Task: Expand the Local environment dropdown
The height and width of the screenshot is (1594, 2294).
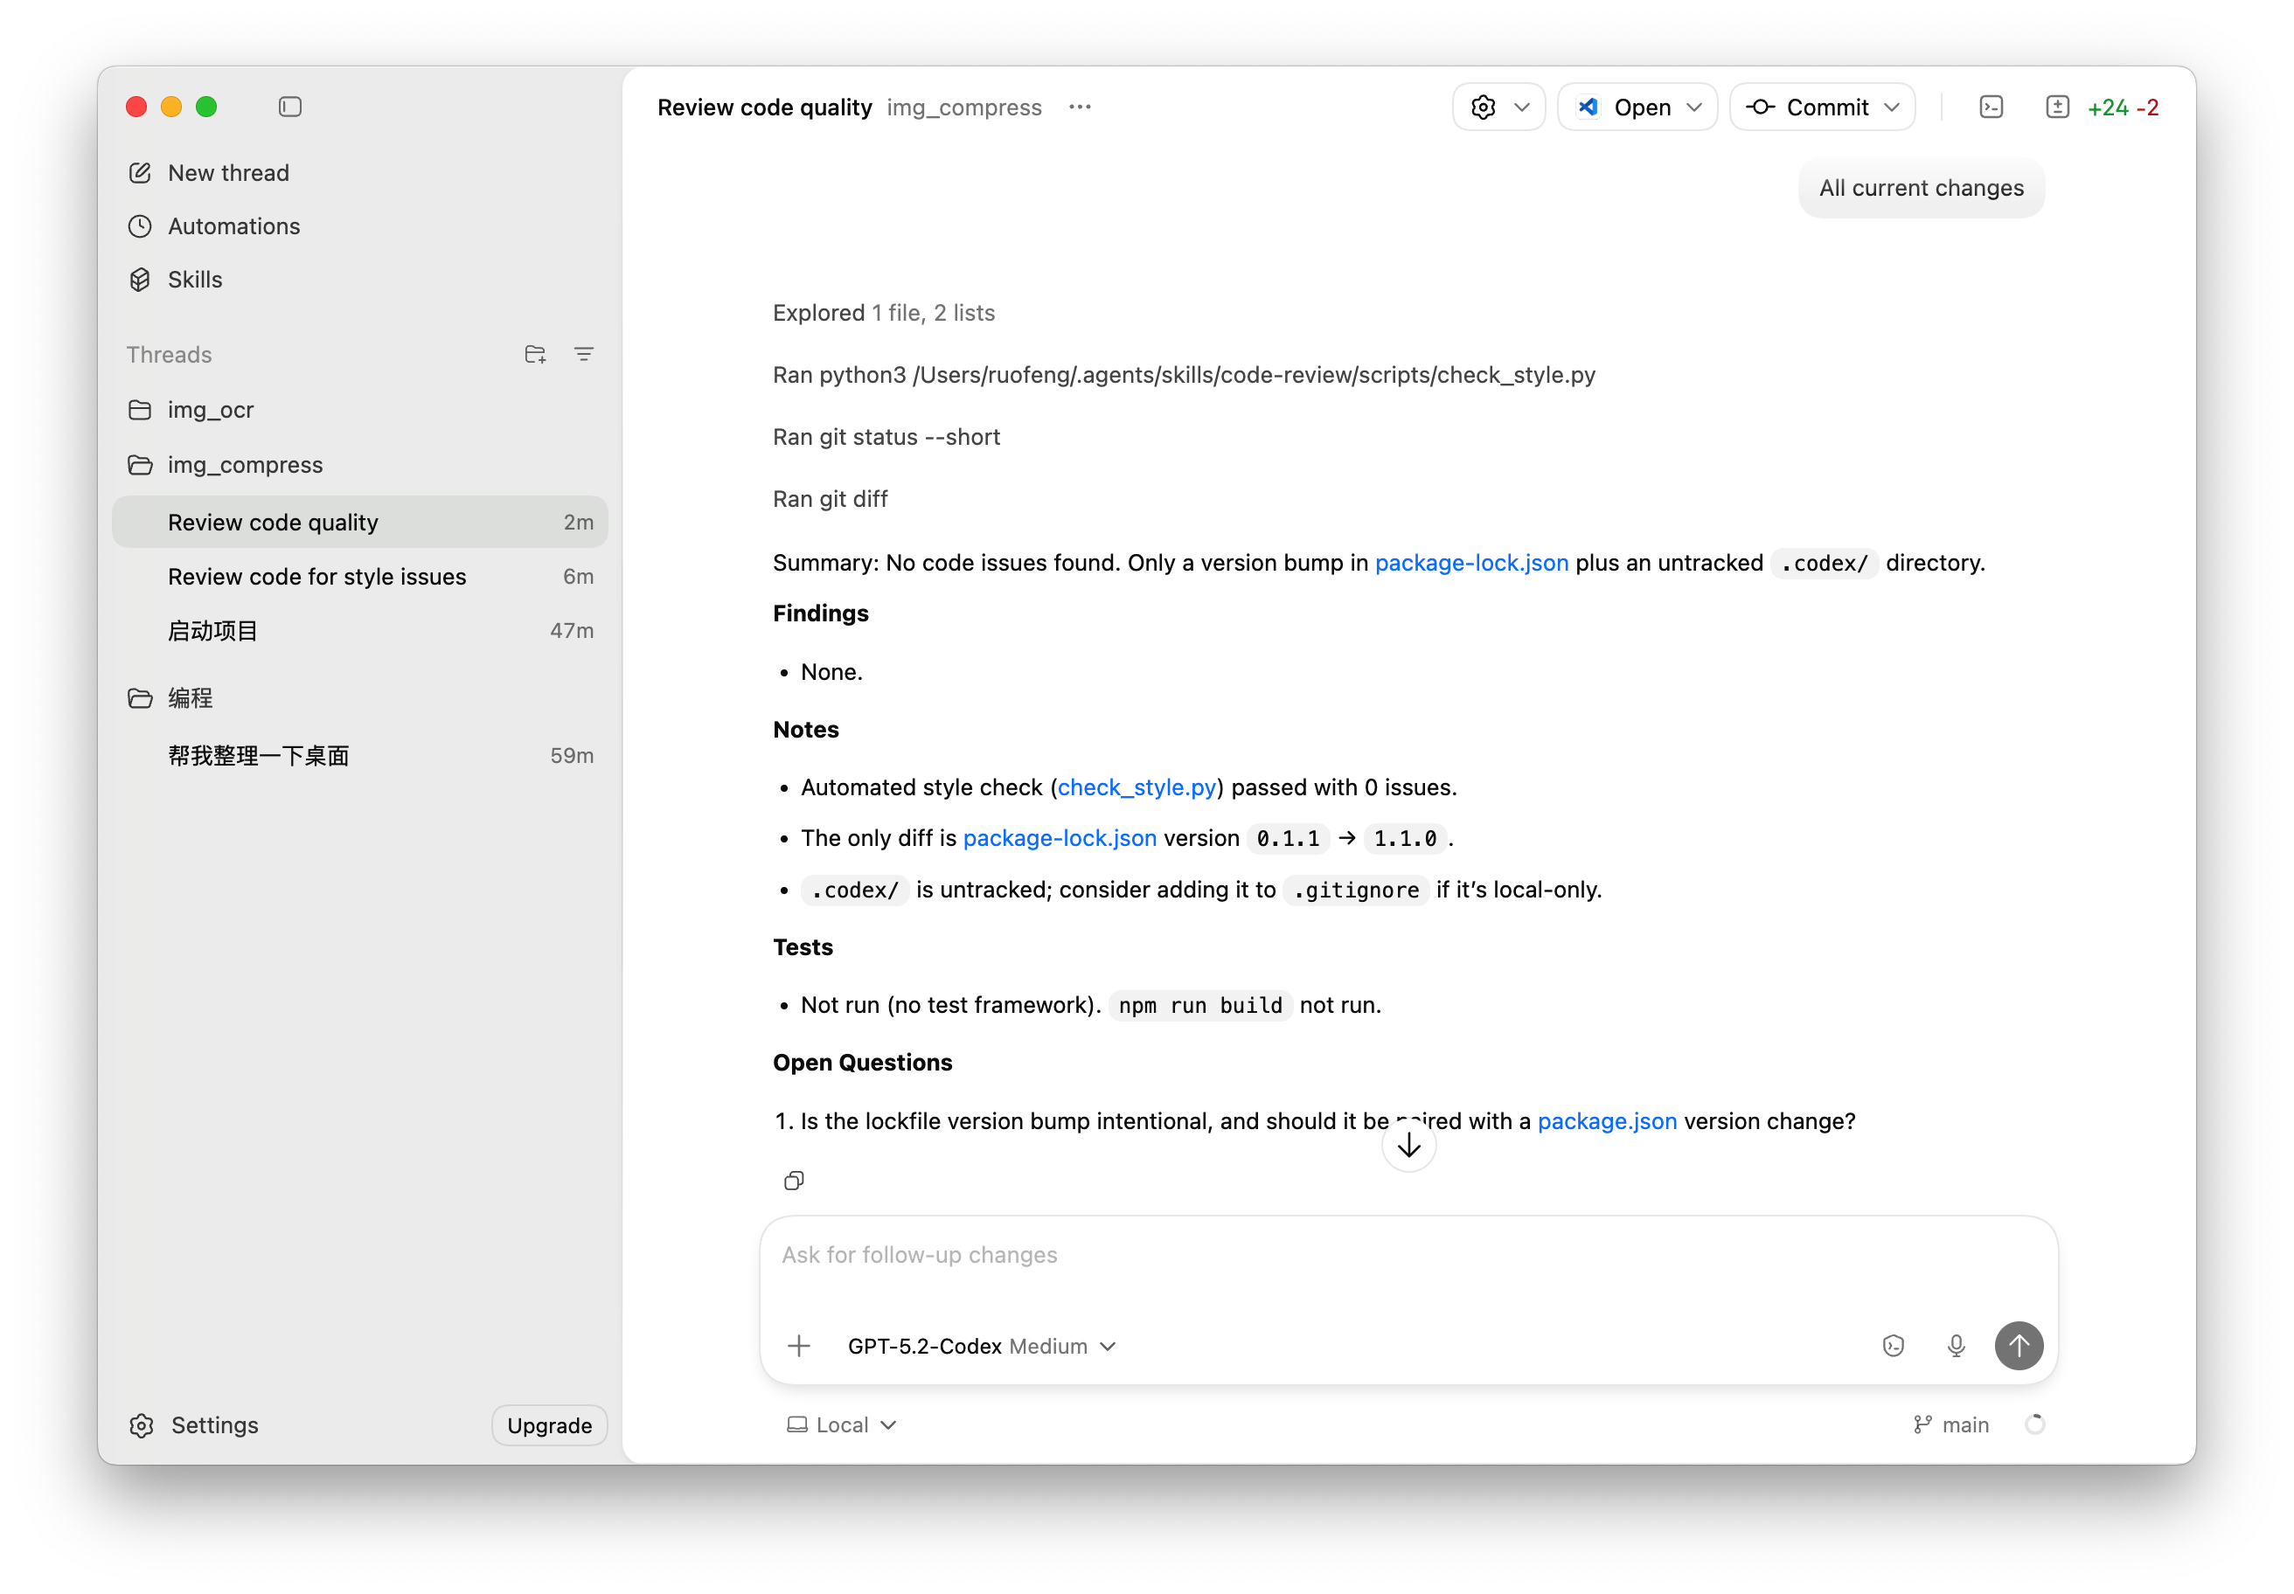Action: click(x=841, y=1425)
